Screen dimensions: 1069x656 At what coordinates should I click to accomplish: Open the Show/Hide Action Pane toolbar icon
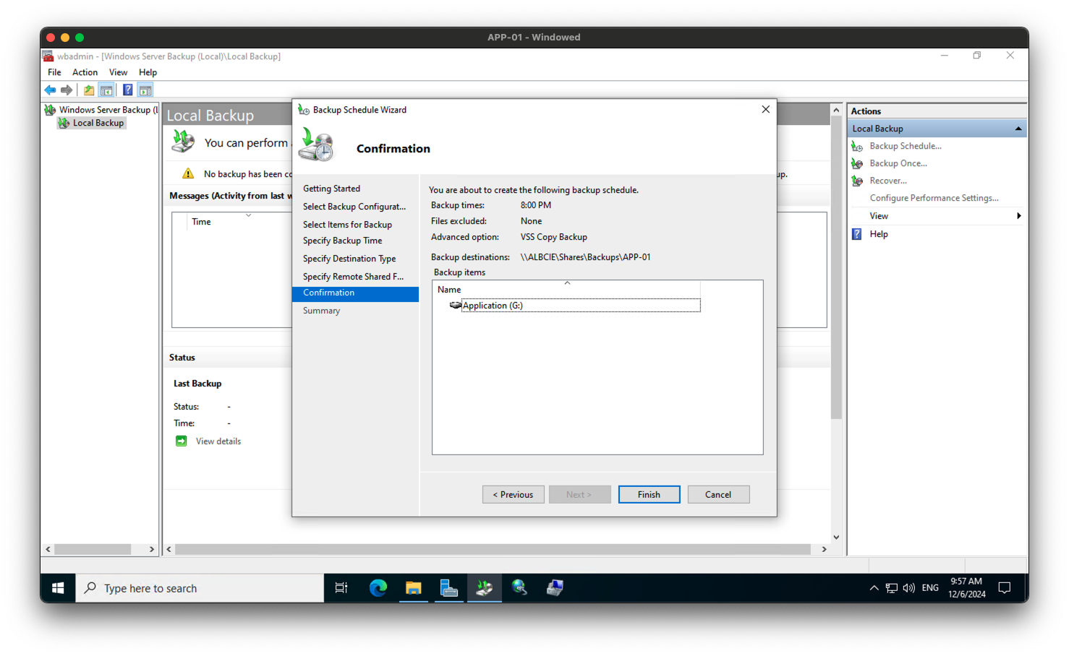pyautogui.click(x=145, y=90)
